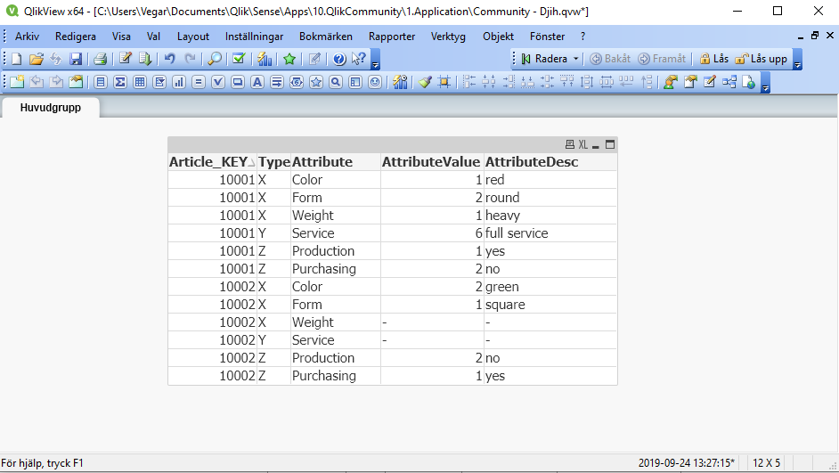This screenshot has height=473, width=839.
Task: Click the What's This help cursor icon
Action: [x=359, y=59]
